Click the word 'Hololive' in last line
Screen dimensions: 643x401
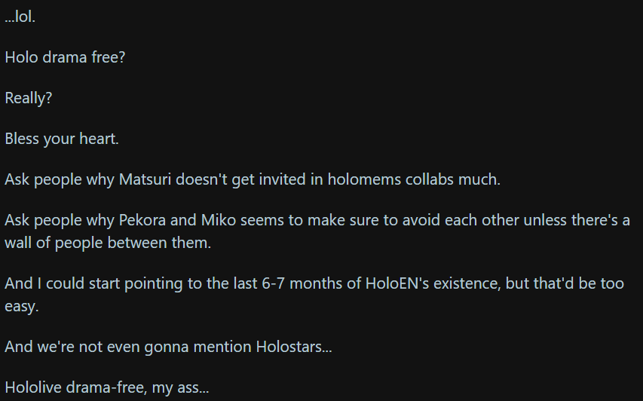(x=29, y=389)
